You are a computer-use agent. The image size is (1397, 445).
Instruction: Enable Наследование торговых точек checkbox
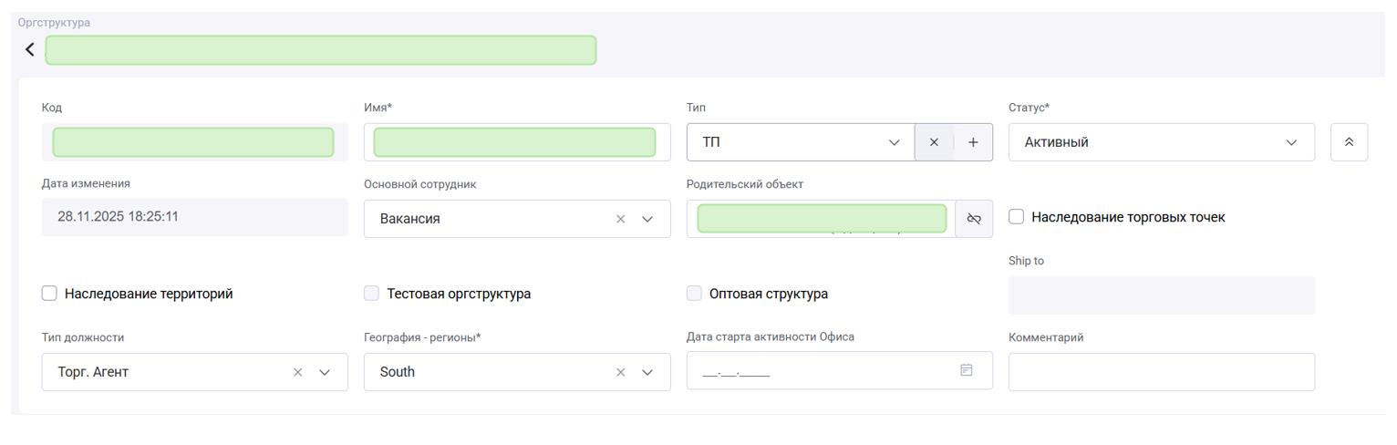(x=1017, y=217)
